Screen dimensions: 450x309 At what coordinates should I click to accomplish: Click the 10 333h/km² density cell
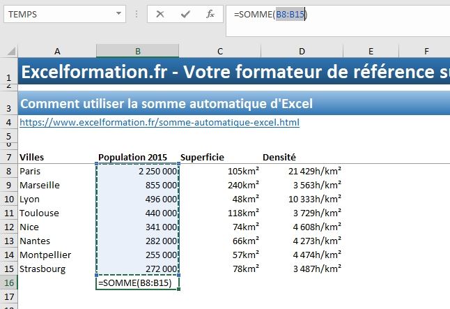pos(302,199)
